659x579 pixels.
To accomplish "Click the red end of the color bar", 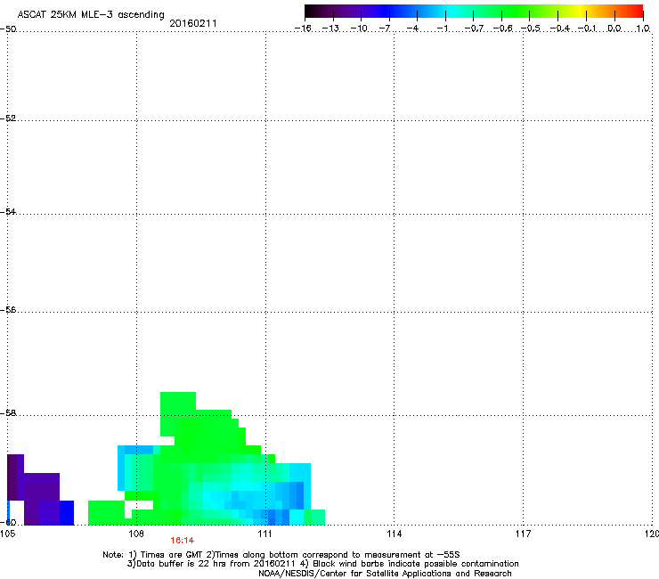I will click(x=635, y=11).
